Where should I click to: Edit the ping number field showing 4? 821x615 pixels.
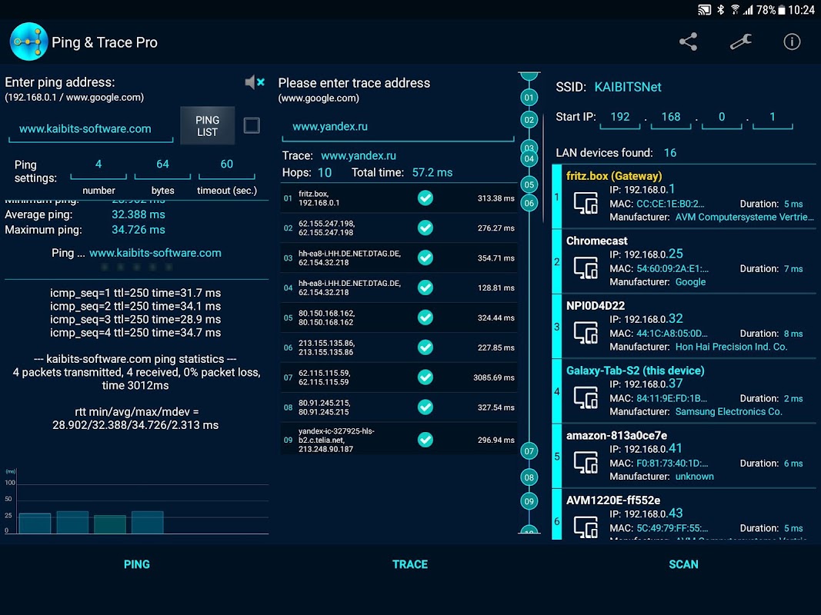click(98, 165)
